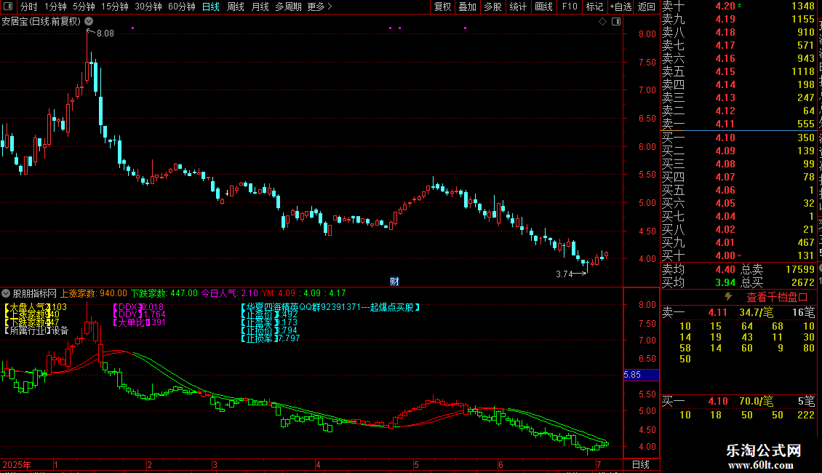822x473 pixels.
Task: Select the 1分钟 period tab
Action: tap(55, 7)
